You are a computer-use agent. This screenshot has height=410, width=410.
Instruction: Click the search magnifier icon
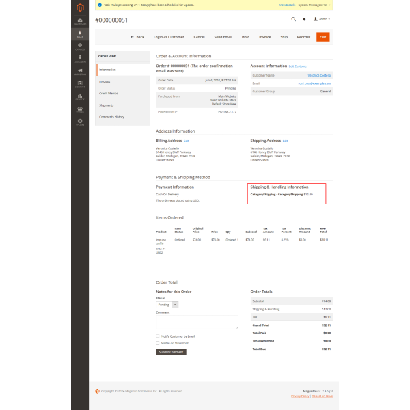point(294,20)
